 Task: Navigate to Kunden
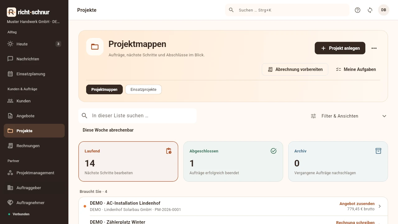(34, 101)
